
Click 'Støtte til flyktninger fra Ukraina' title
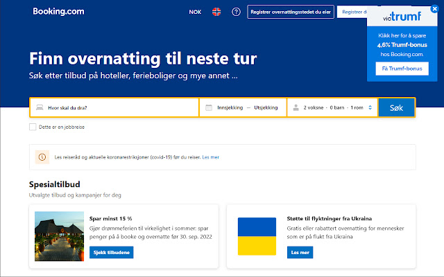[329, 219]
